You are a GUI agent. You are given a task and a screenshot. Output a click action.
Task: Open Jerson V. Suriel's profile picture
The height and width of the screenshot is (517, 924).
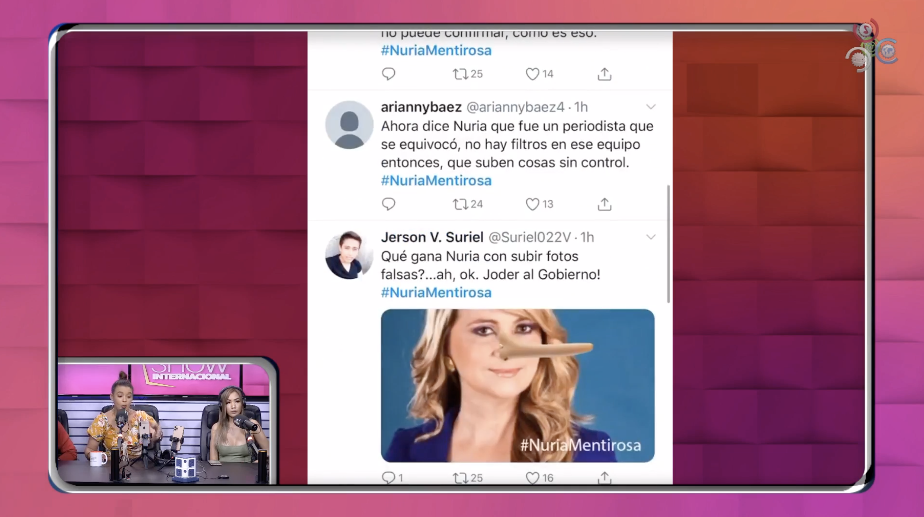point(349,255)
